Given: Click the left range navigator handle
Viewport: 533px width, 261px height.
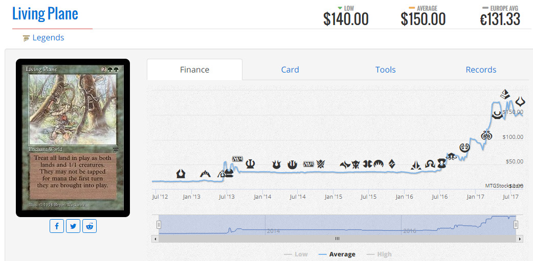Looking at the screenshot, I should click(159, 225).
